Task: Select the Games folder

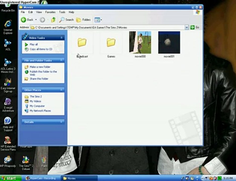Action: 111,45
